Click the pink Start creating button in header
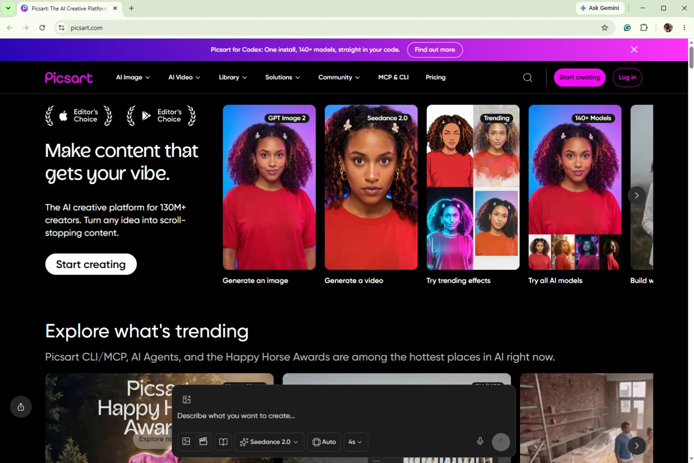 pyautogui.click(x=580, y=77)
